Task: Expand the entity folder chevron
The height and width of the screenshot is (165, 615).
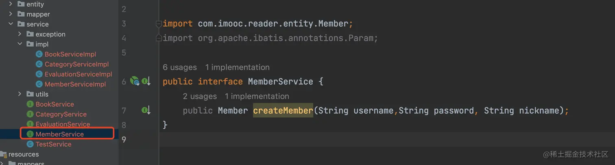Action: tap(11, 4)
